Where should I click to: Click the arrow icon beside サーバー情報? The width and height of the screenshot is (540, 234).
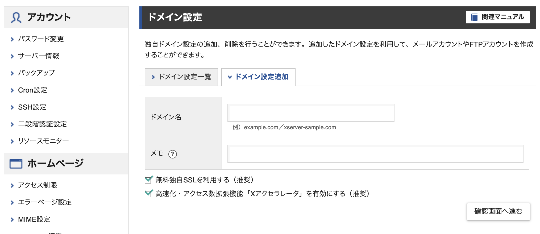pyautogui.click(x=12, y=56)
